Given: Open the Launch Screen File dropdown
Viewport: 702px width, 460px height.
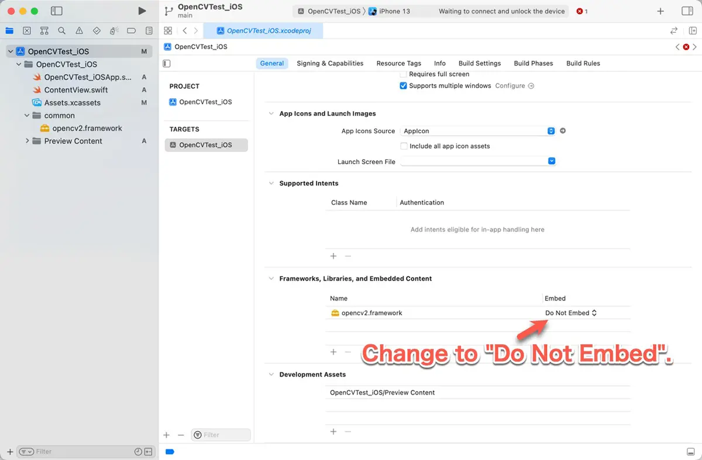Looking at the screenshot, I should [x=551, y=161].
